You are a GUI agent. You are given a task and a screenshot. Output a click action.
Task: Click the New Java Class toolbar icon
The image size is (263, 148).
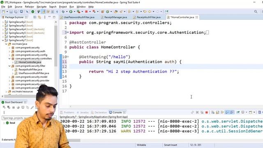107,12
